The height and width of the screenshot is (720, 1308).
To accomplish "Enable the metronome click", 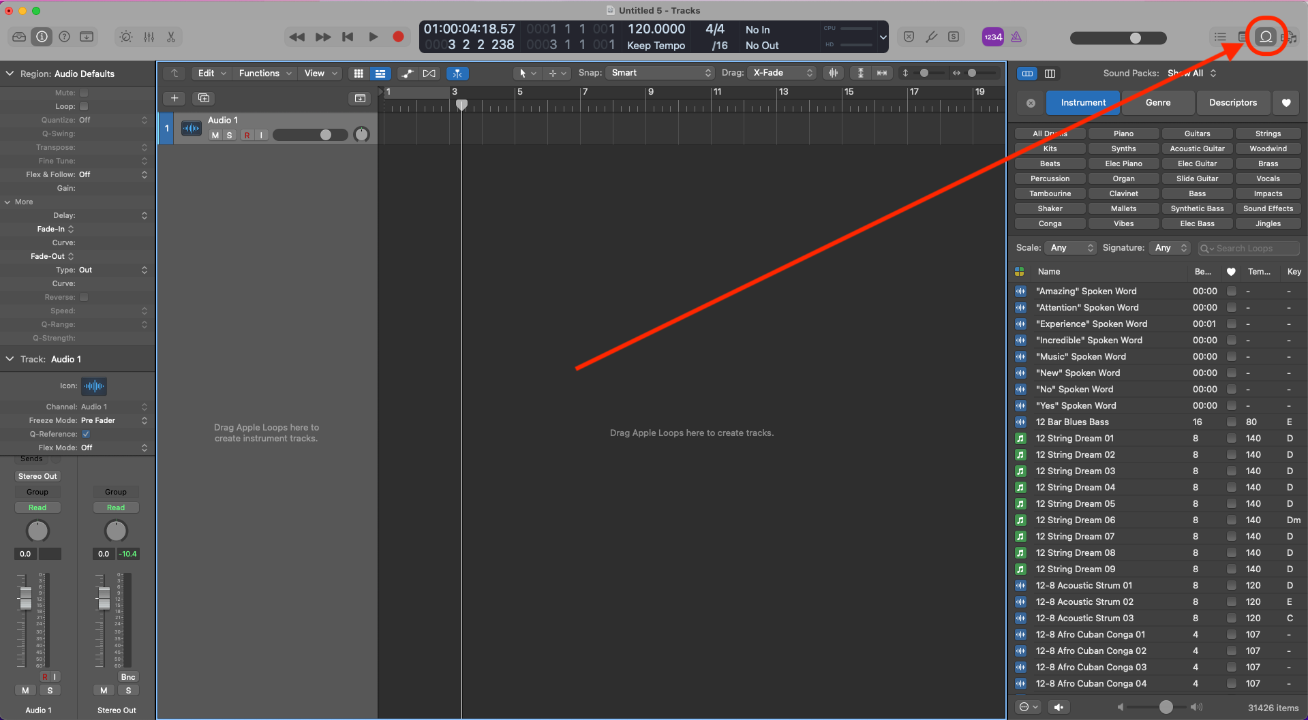I will [x=1016, y=37].
